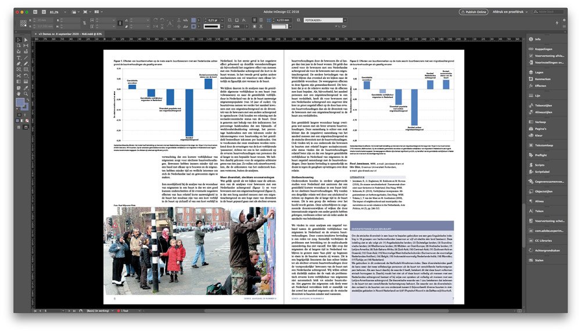Select the Page tool
581x332 pixels.
[19, 45]
